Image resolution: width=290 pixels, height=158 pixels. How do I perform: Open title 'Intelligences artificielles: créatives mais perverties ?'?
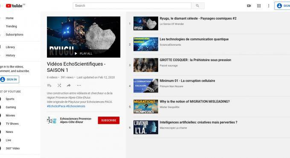(x=198, y=122)
